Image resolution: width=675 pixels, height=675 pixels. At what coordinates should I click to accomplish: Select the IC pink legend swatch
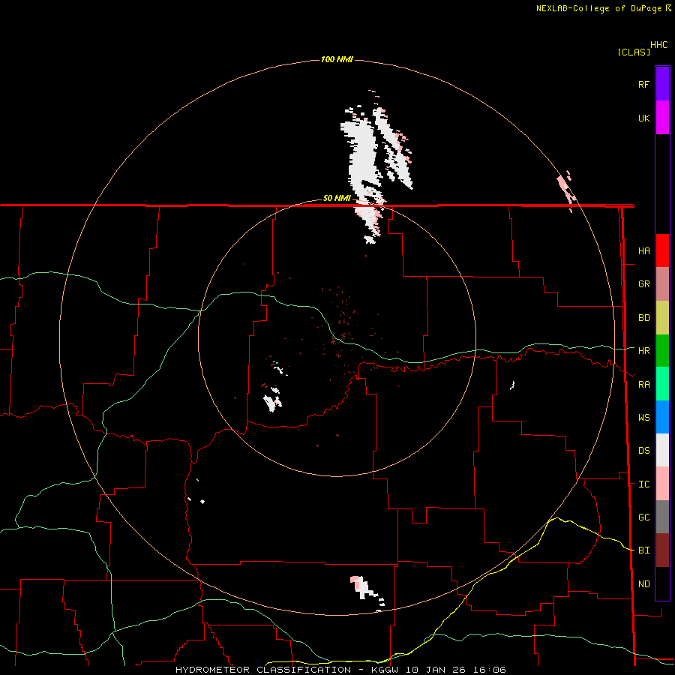pos(662,484)
